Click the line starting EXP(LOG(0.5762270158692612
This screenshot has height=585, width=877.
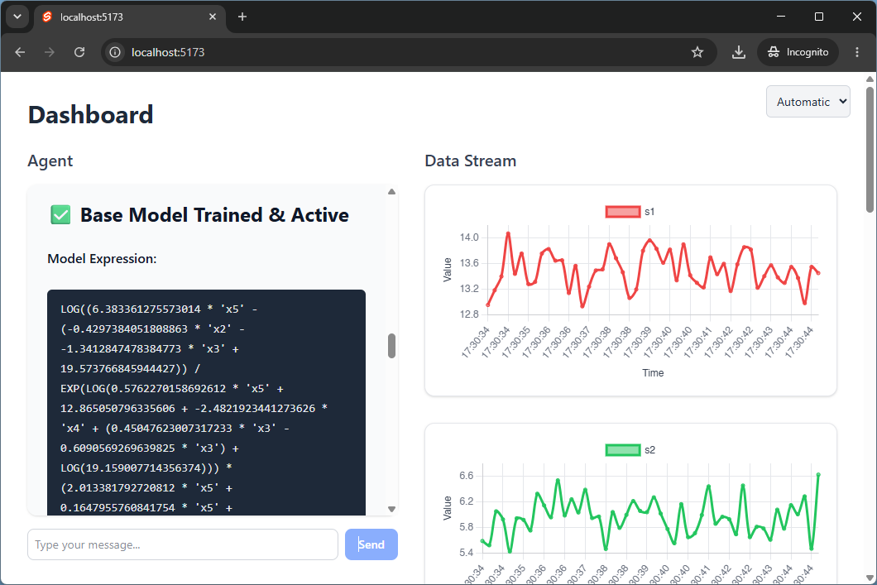point(172,389)
